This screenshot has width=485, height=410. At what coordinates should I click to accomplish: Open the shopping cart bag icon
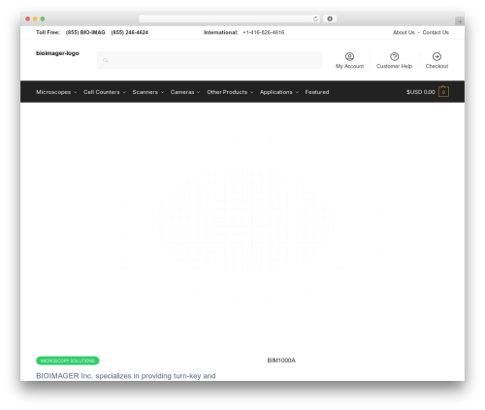click(443, 91)
